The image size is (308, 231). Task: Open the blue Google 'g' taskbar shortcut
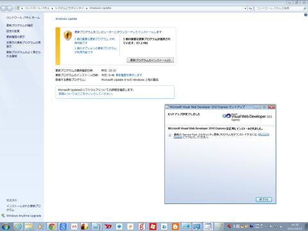(x=63, y=227)
